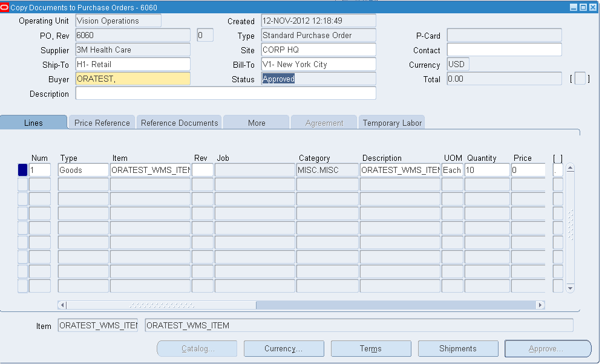Select the first line row selector
602x364 pixels.
tap(23, 170)
